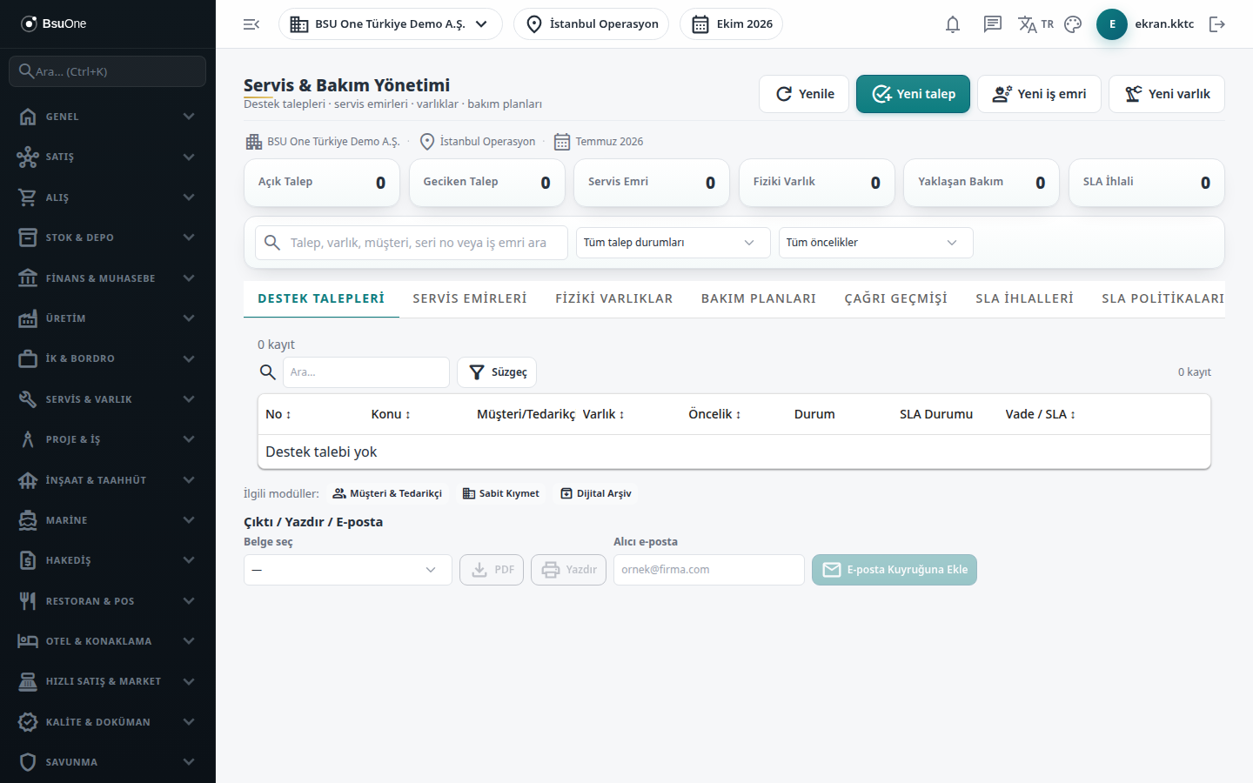Open the Süzgeç filter button

pyautogui.click(x=497, y=372)
